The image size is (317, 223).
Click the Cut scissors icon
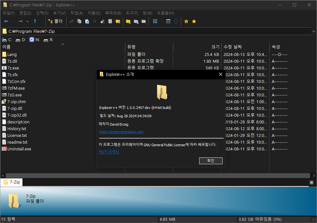point(72,21)
